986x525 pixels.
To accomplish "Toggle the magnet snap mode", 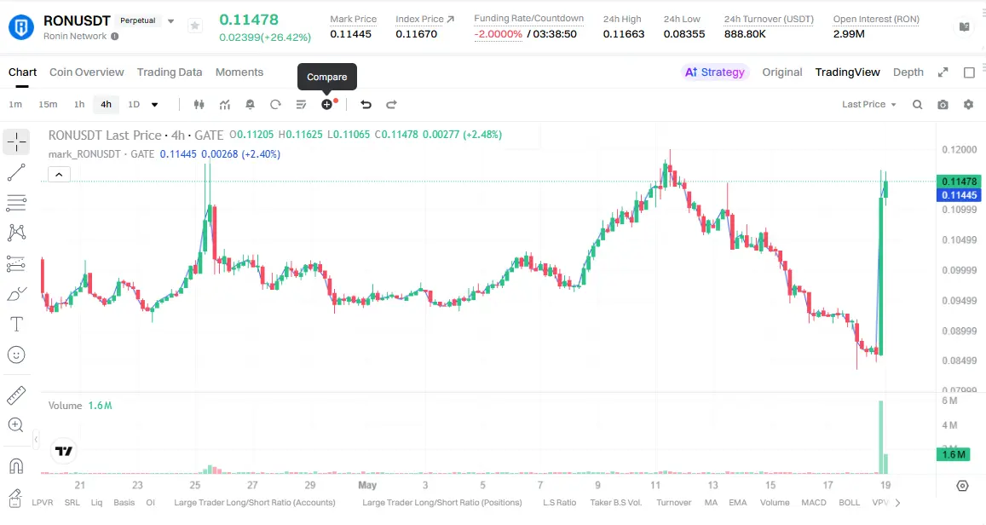I will click(16, 466).
